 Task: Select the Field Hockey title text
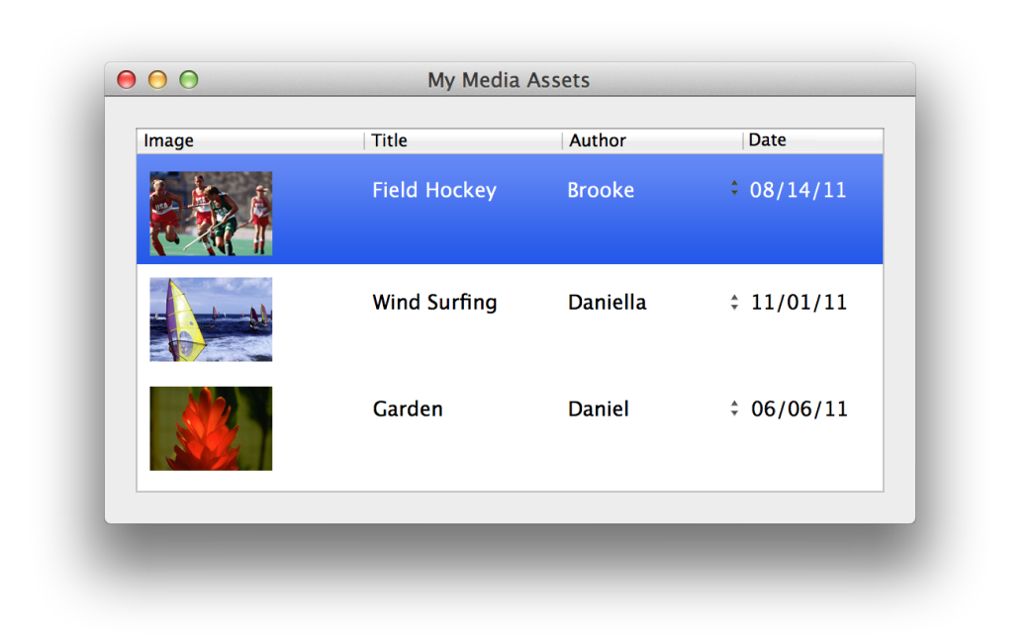point(434,190)
